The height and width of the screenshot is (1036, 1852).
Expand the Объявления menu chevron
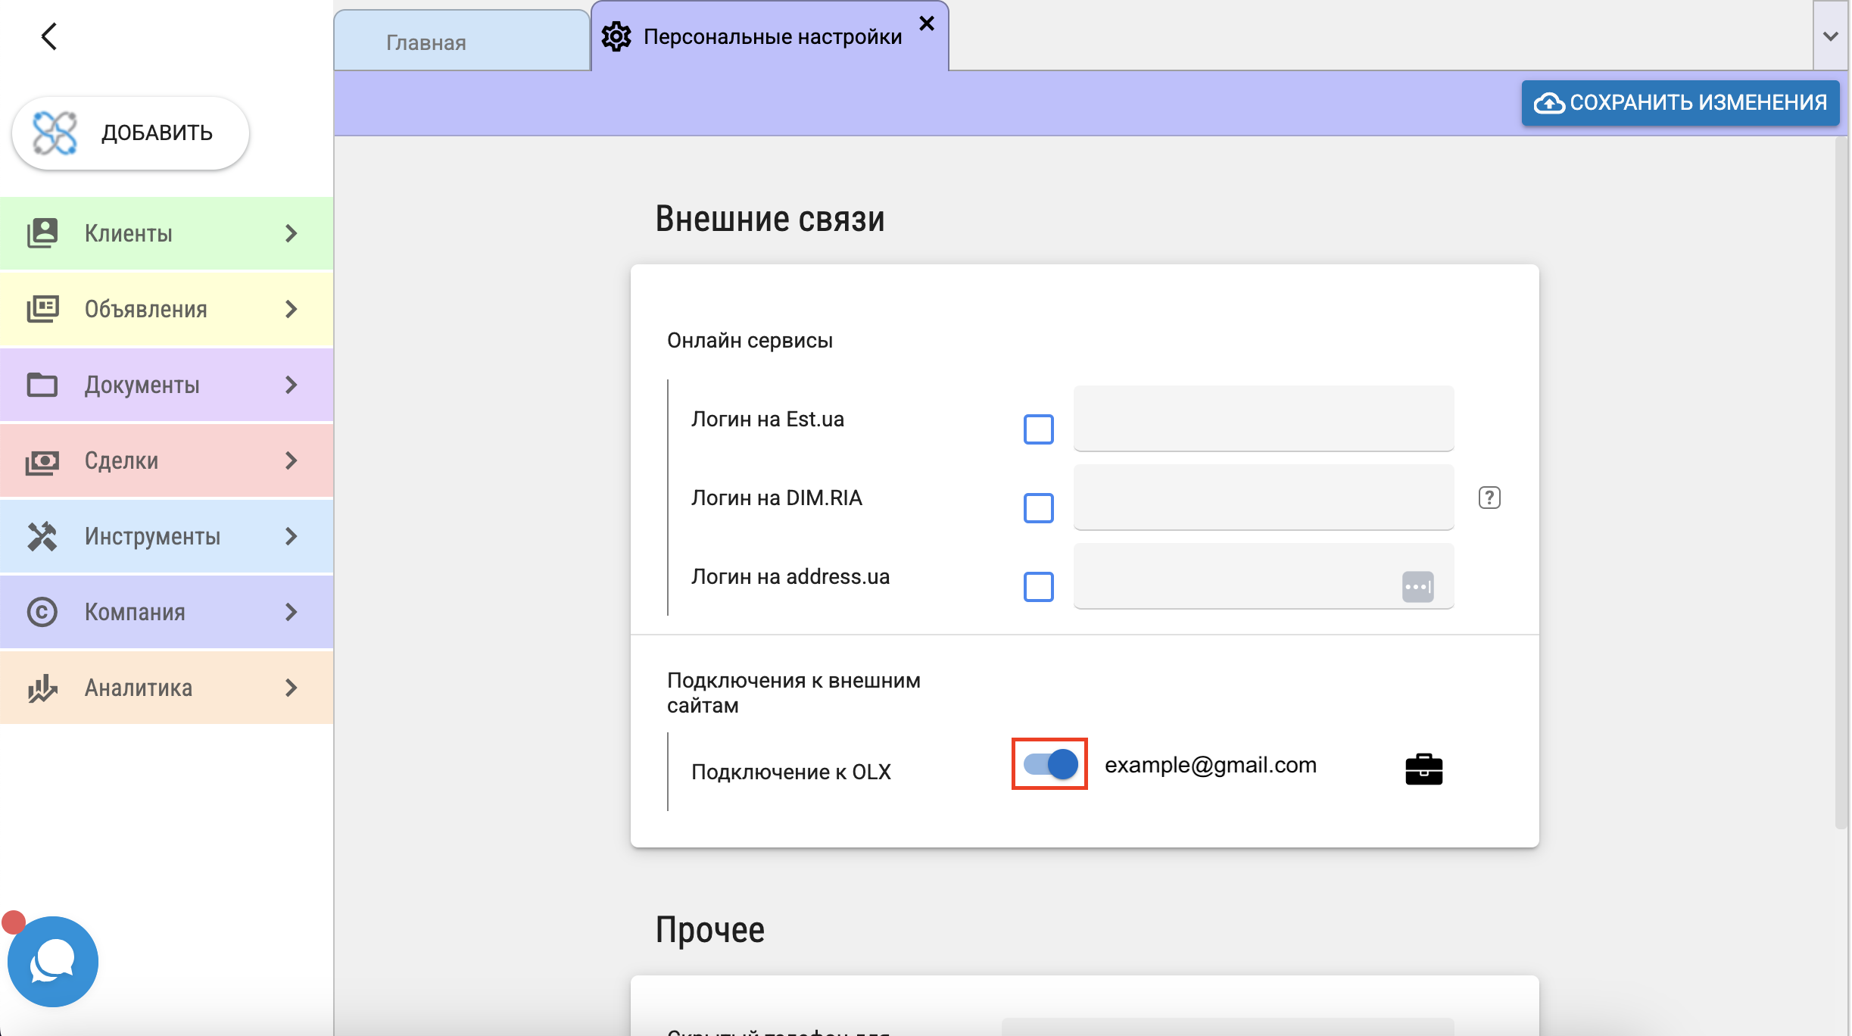[292, 309]
